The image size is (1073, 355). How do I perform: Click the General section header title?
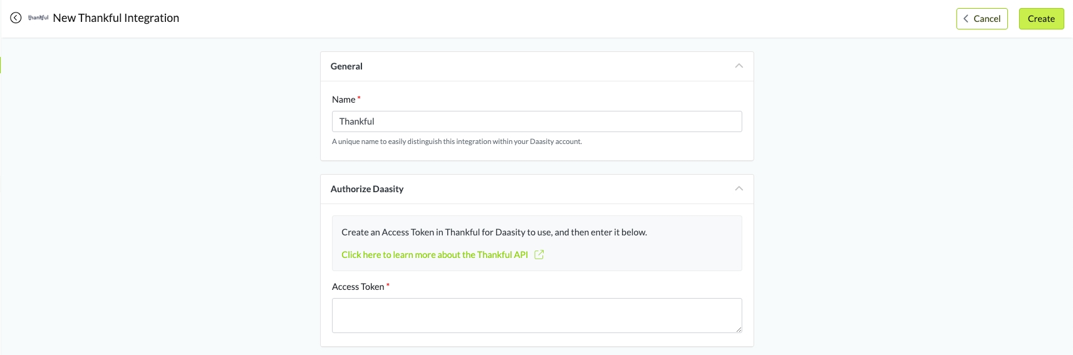click(x=346, y=66)
